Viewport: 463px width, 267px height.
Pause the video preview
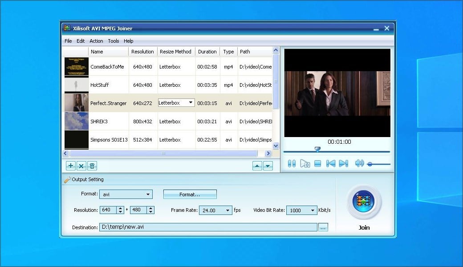tap(292, 164)
